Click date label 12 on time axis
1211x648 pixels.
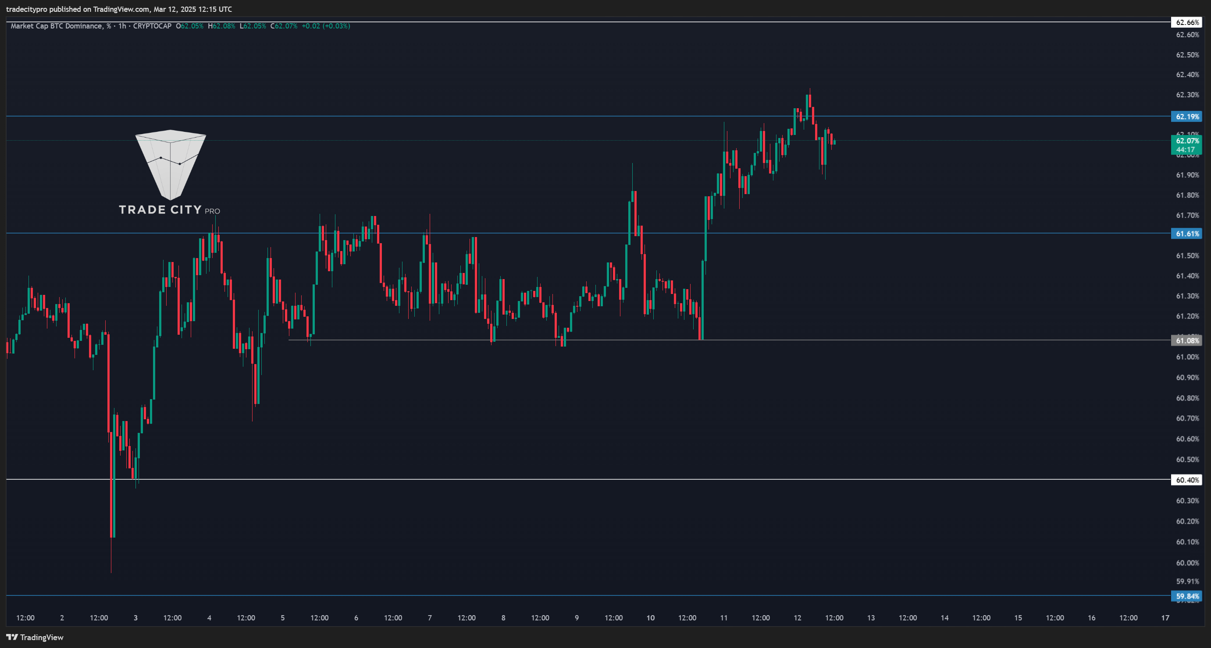(798, 618)
